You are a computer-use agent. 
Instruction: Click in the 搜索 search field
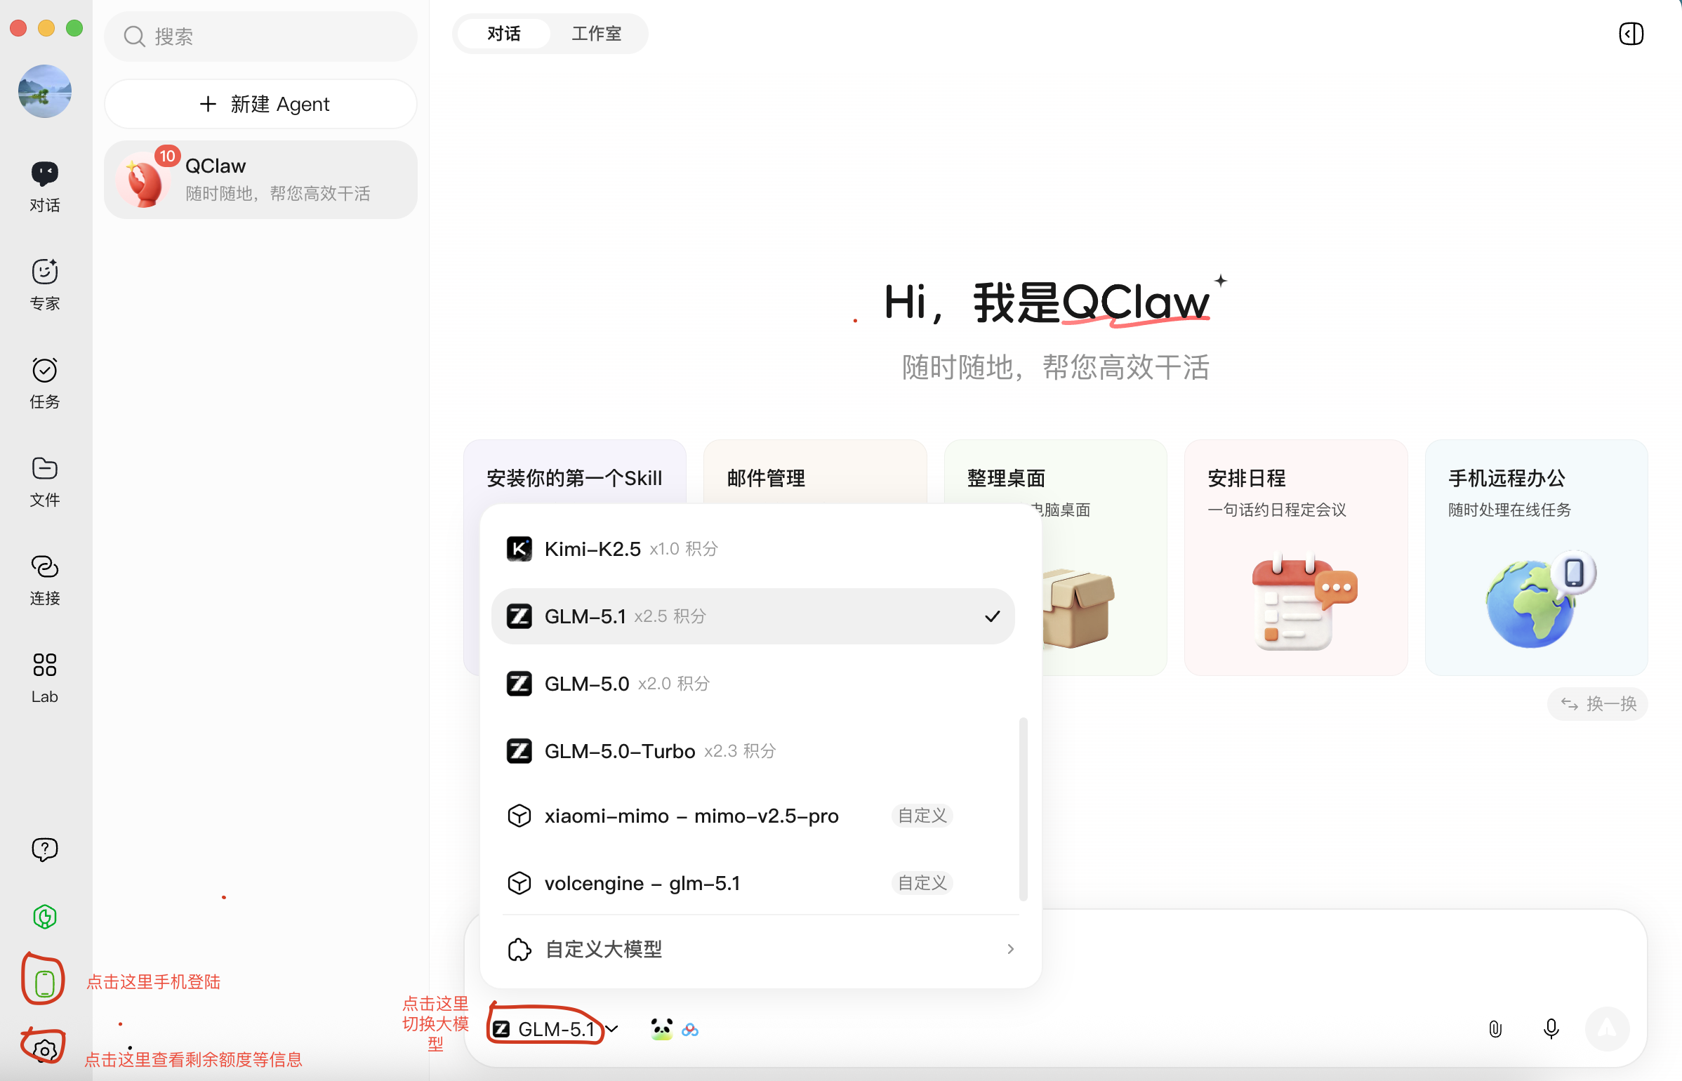click(x=261, y=37)
